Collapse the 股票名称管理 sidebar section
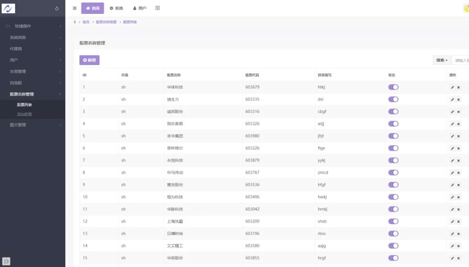This screenshot has width=469, height=267. pos(32,94)
